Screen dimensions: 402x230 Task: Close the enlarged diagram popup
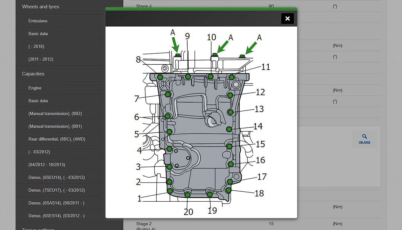pos(287,18)
